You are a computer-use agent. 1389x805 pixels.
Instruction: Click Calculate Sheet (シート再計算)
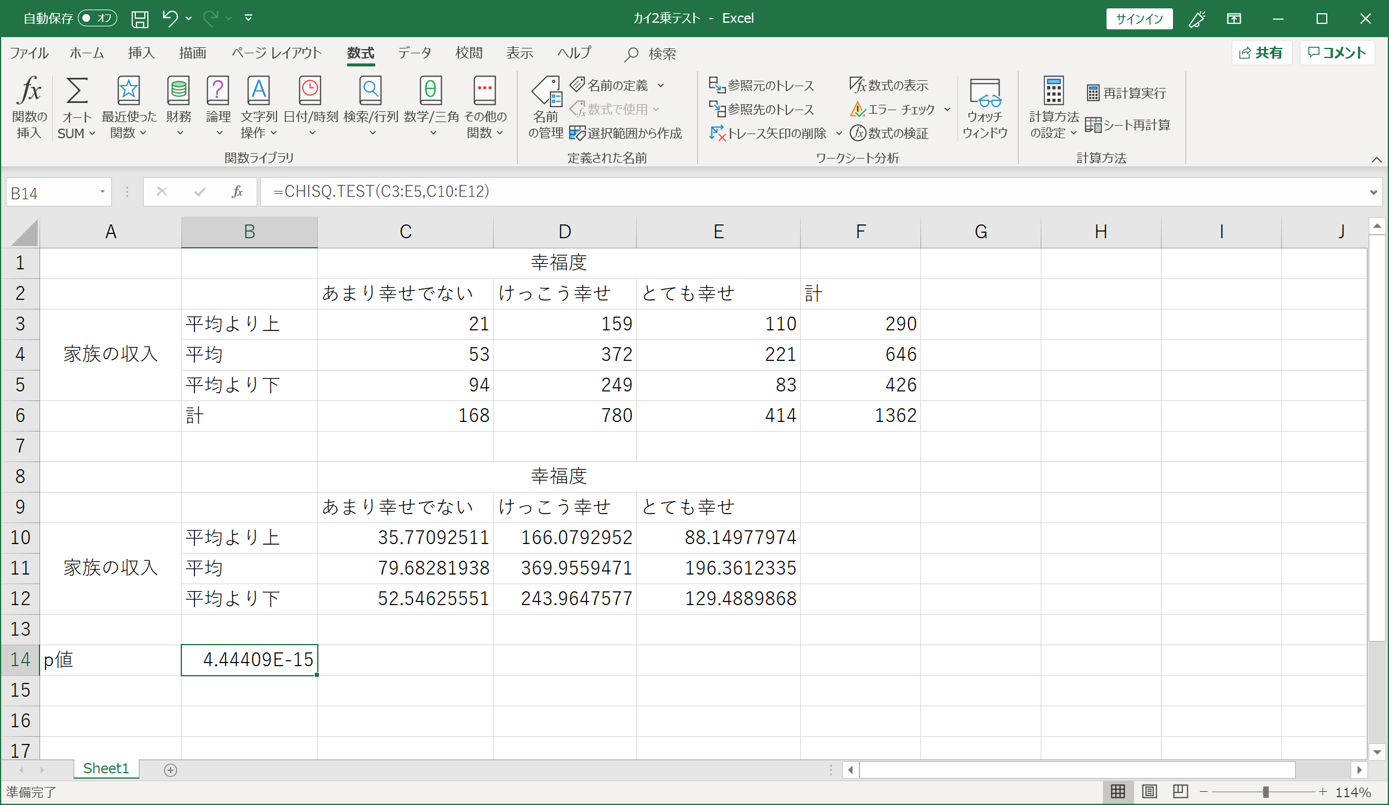(1127, 124)
